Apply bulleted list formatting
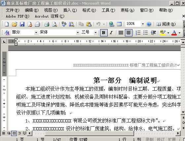The width and height of the screenshot is (185, 141). [146, 32]
